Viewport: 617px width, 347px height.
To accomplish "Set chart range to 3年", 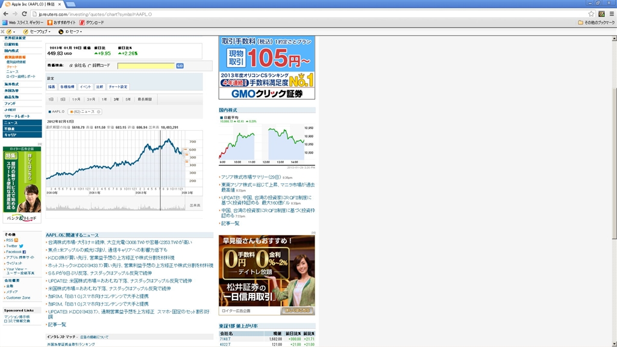I will (116, 99).
